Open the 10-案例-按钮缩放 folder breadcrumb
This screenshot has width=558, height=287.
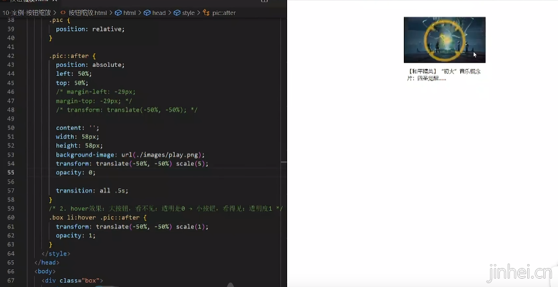[27, 13]
